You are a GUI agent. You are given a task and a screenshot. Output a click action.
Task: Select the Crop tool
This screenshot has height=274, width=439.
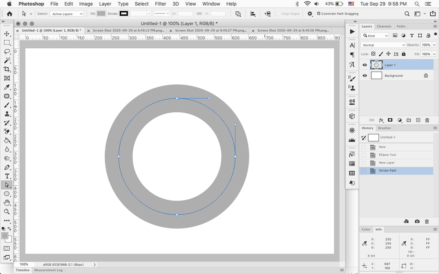tap(7, 69)
